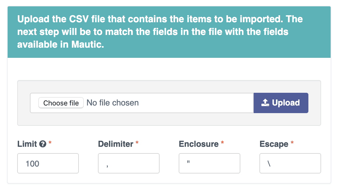The width and height of the screenshot is (337, 190).
Task: Click the upload tray icon inside Upload button
Action: click(265, 103)
